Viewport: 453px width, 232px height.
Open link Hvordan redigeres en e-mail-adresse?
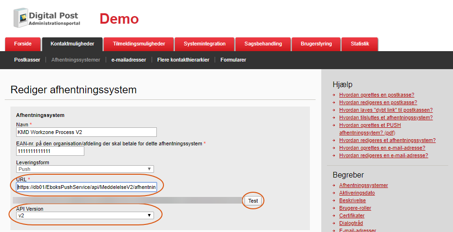click(384, 155)
